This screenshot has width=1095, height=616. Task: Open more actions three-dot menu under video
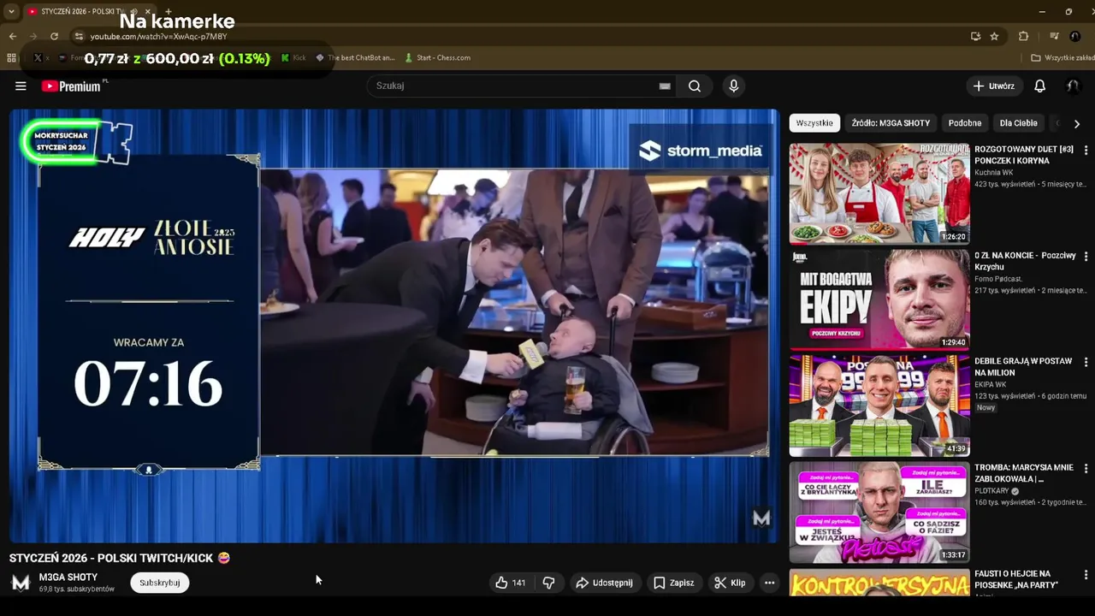tap(769, 583)
